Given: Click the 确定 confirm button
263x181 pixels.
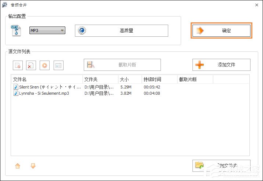Looking at the screenshot, I should 221,30.
